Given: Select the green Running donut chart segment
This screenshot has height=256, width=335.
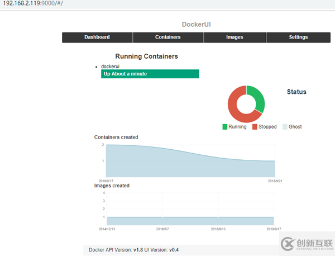Looking at the screenshot, I should coord(257,97).
